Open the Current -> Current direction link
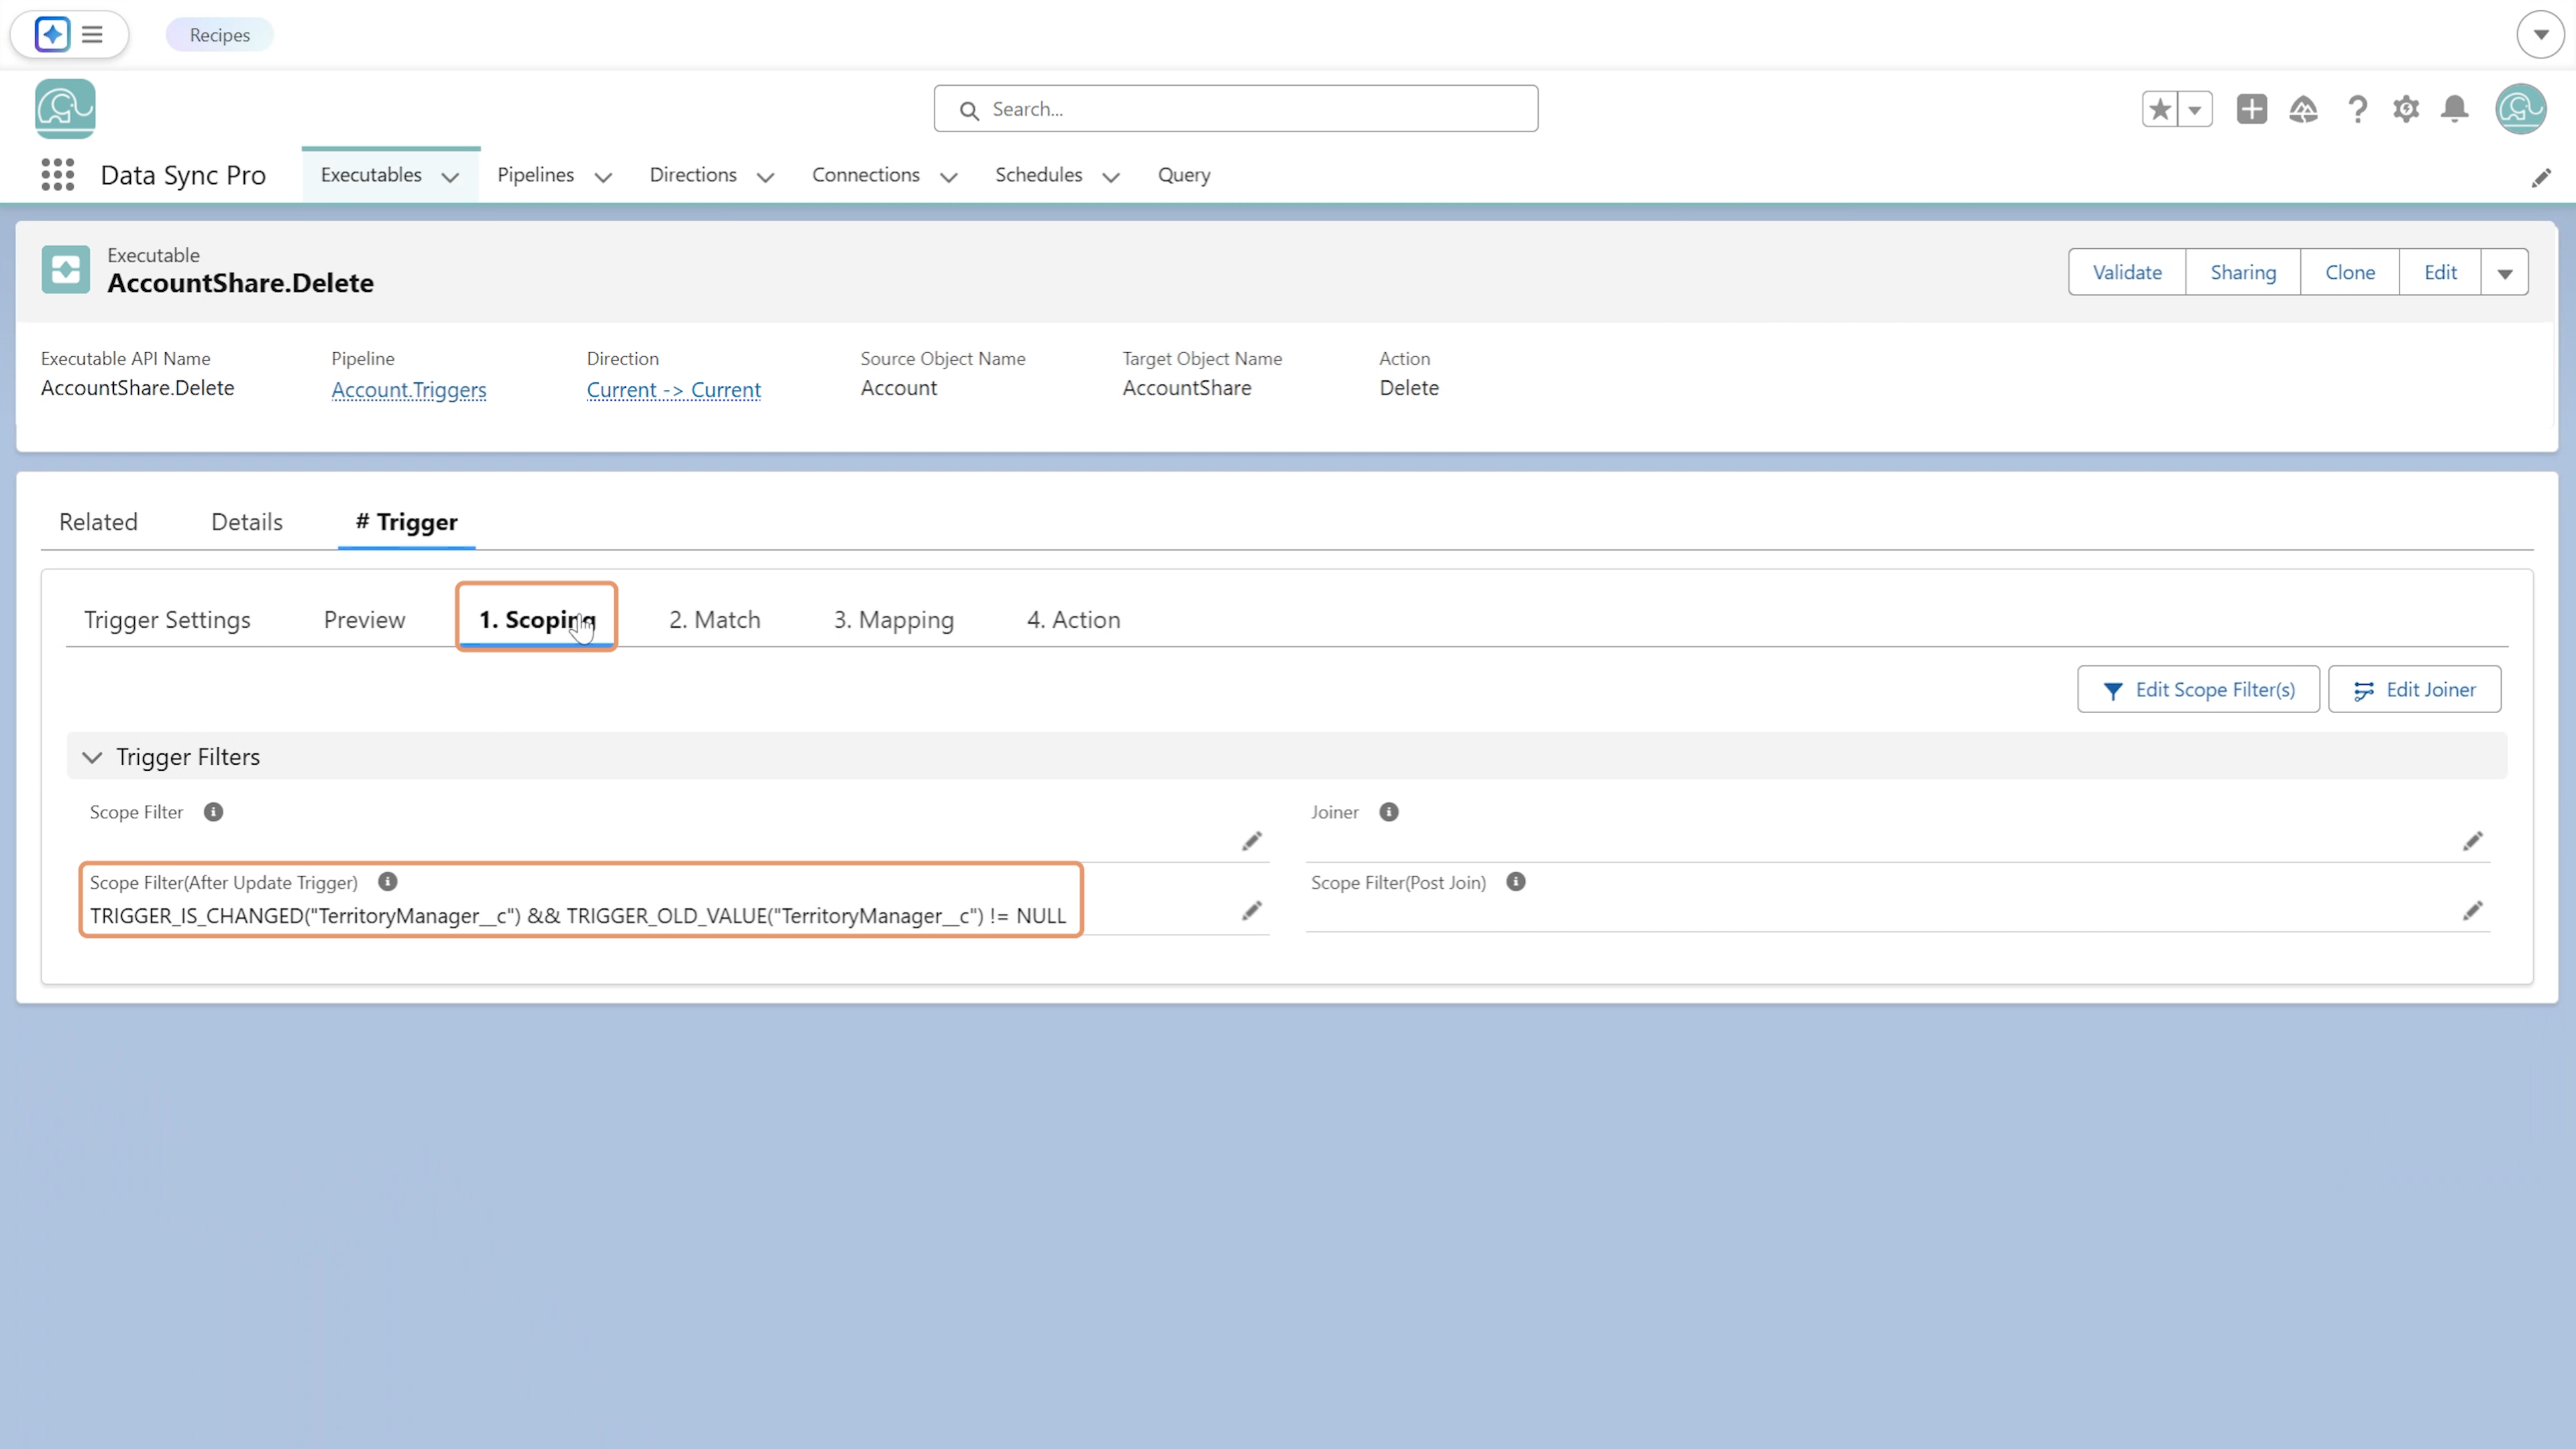This screenshot has height=1449, width=2576. point(674,390)
